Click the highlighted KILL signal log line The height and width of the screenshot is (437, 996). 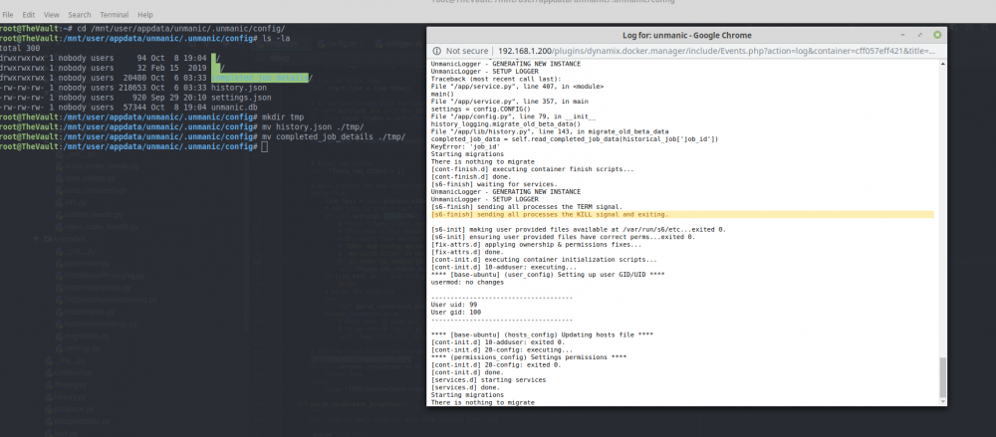[682, 215]
